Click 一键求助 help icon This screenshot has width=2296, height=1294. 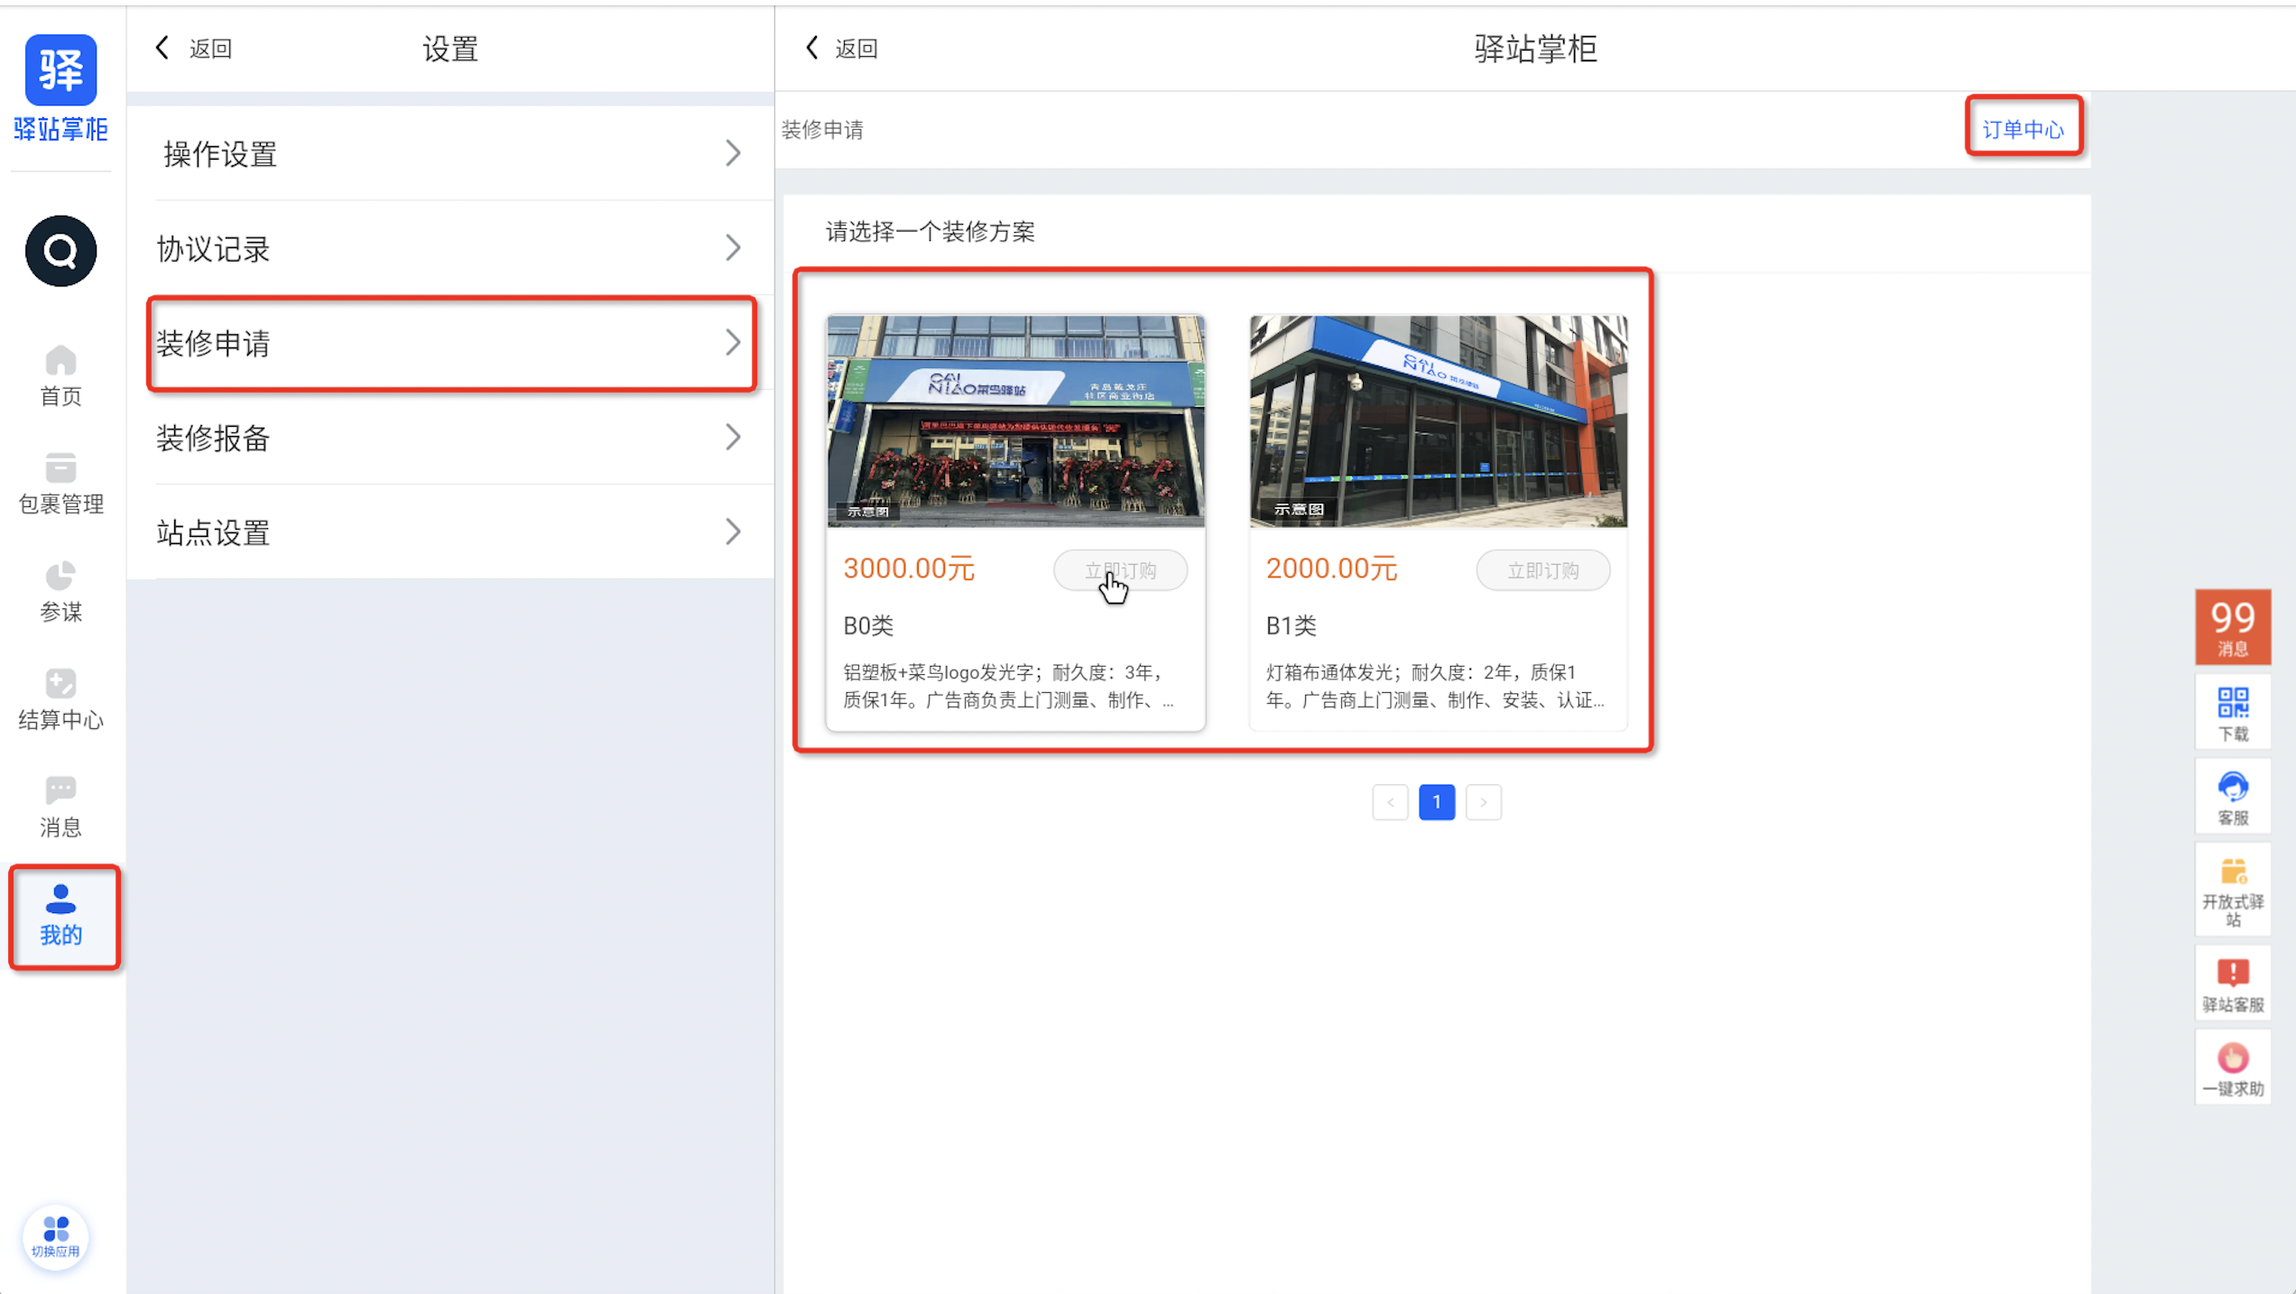2233,1068
